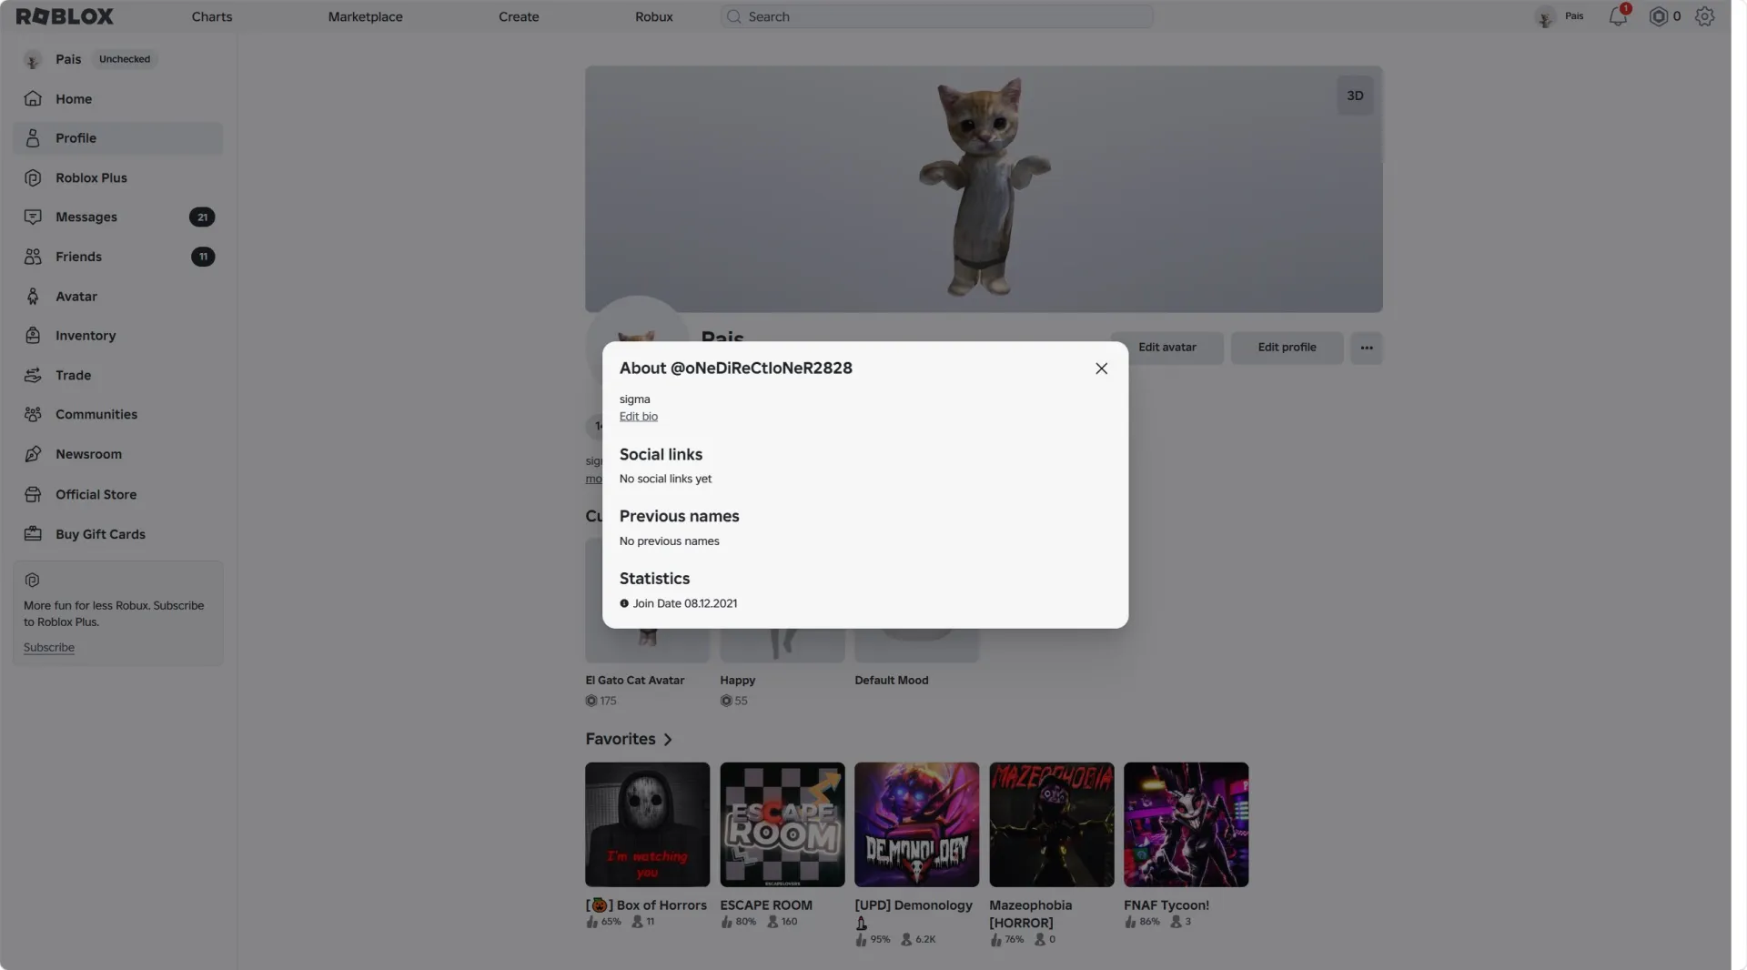
Task: Open the ESCAPE ROOM game thumbnail
Action: (x=782, y=824)
